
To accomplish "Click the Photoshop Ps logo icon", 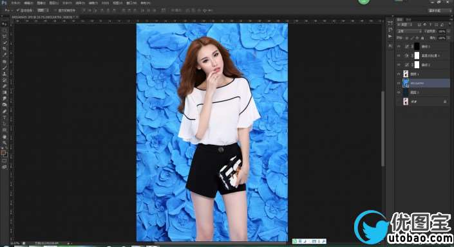I will coord(4,3).
